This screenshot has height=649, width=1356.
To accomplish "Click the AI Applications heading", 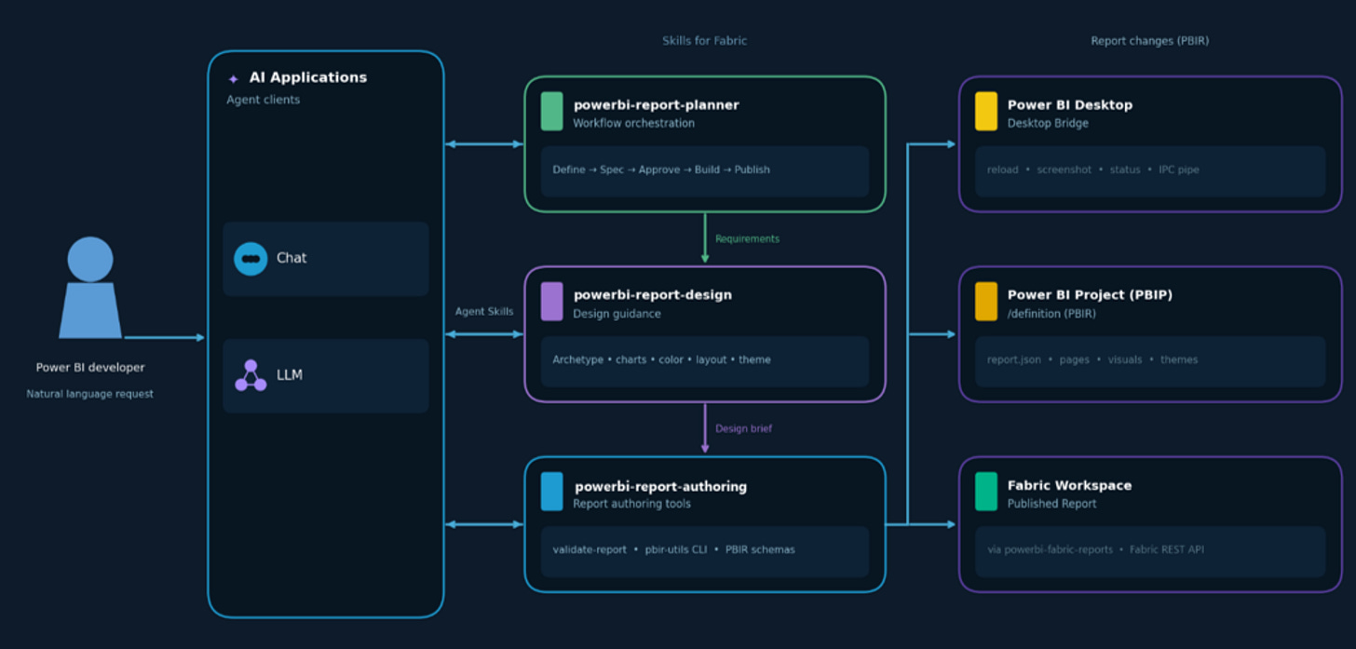I will 308,78.
